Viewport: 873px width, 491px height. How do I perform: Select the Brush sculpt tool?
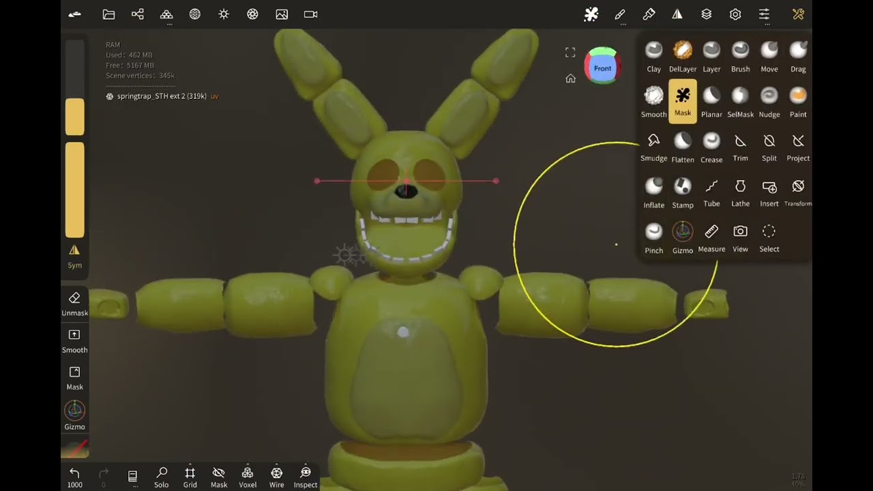[x=740, y=57]
